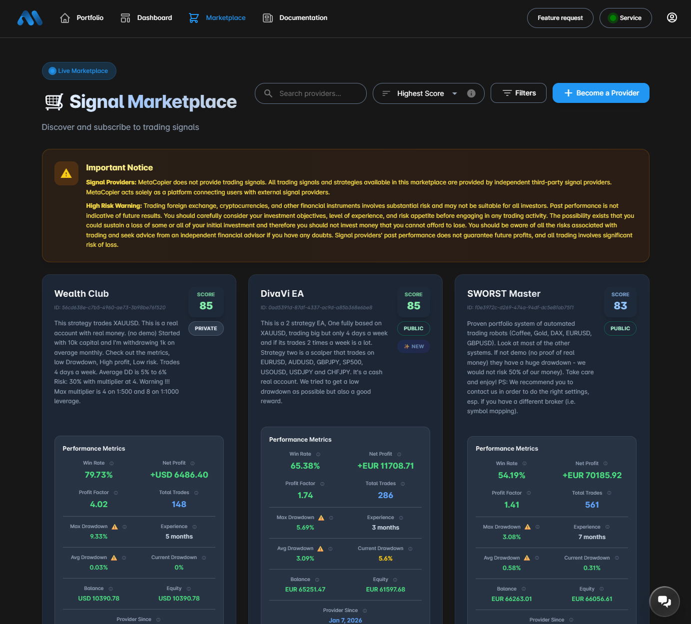
Task: Click the Become a Provider button
Action: (601, 93)
